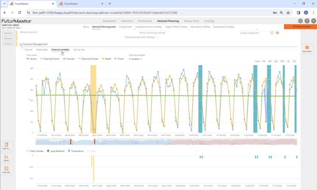The height and width of the screenshot is (190, 317).
Task: Toggle the Cleansed history series
Action: pos(50,59)
